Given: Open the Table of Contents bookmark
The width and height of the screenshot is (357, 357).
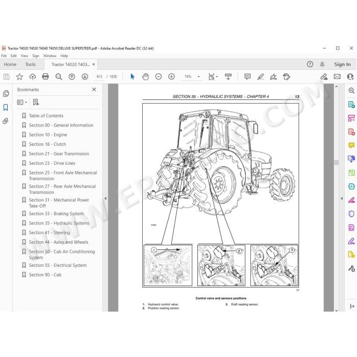Looking at the screenshot, I should (46, 116).
